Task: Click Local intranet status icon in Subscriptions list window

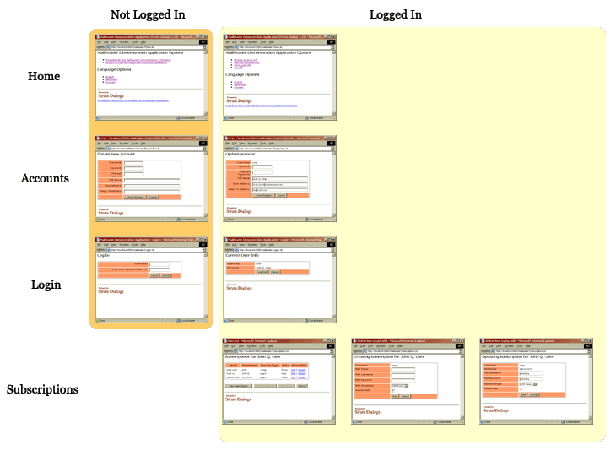Action: 306,422
